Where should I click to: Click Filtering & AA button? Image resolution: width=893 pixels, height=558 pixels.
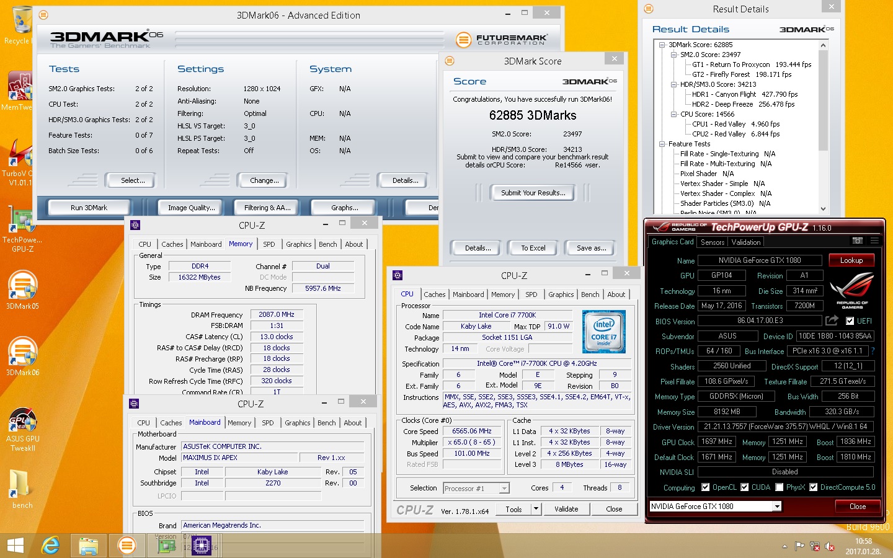[267, 208]
